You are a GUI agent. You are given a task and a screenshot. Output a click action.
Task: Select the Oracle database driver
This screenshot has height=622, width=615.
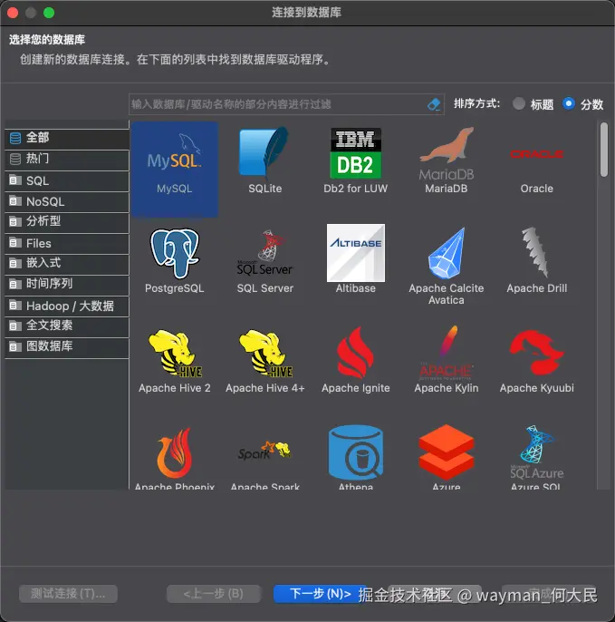coord(536,160)
